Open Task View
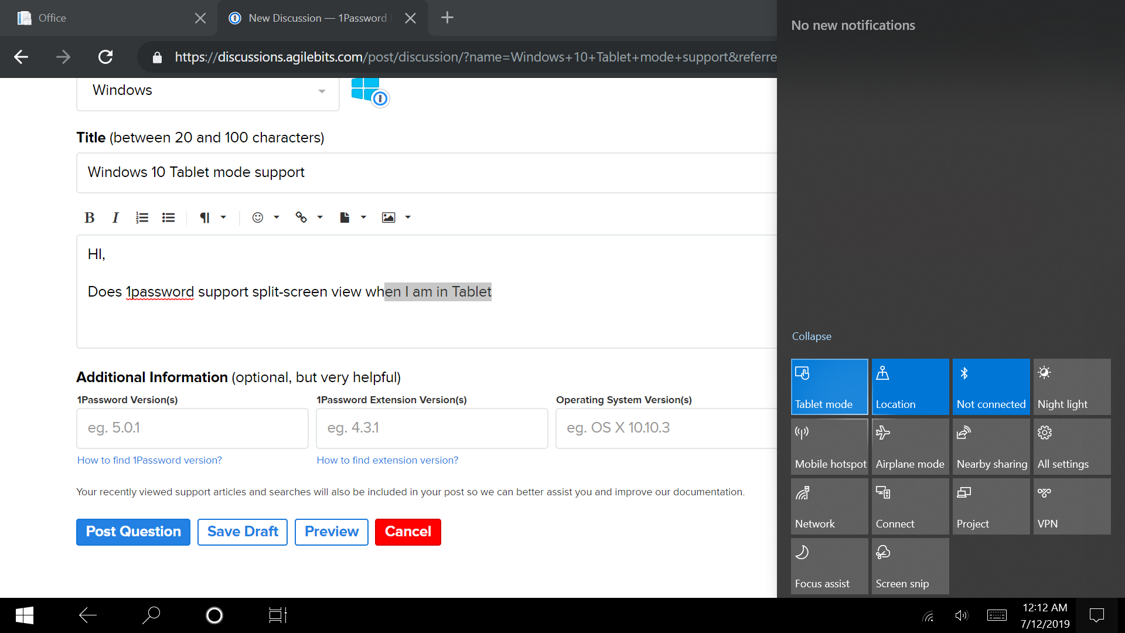 [x=278, y=615]
